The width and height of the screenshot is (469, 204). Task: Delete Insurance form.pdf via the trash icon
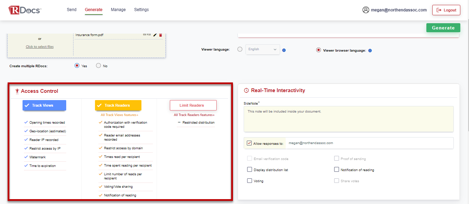(160, 35)
